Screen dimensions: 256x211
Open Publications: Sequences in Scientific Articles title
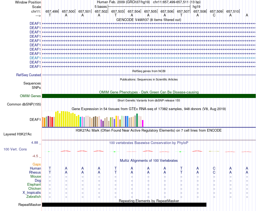coord(149,79)
